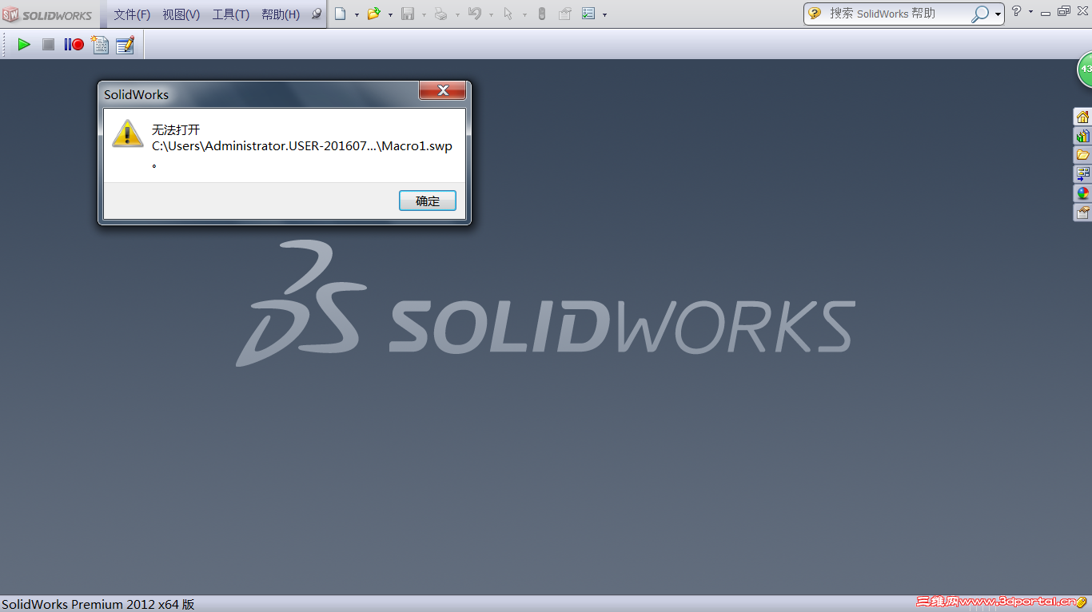Open the search options dropdown arrow

998,14
